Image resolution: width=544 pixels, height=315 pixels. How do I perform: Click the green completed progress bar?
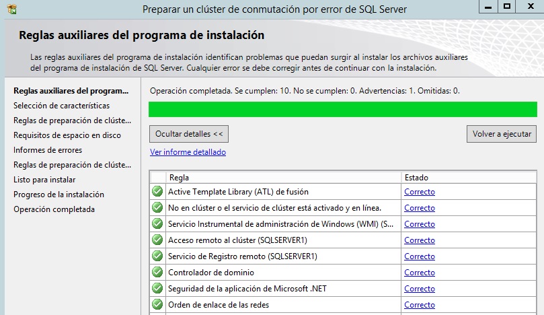click(343, 110)
